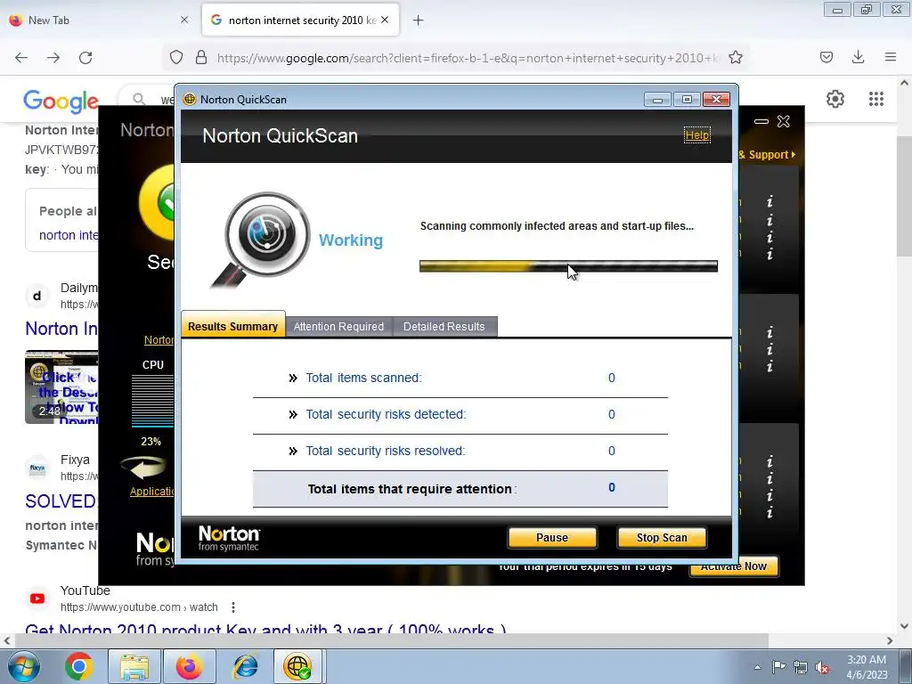This screenshot has height=684, width=912.
Task: Click the muted volume tray icon
Action: (x=822, y=667)
